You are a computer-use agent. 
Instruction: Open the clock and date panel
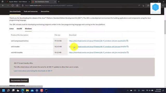[158, 90]
